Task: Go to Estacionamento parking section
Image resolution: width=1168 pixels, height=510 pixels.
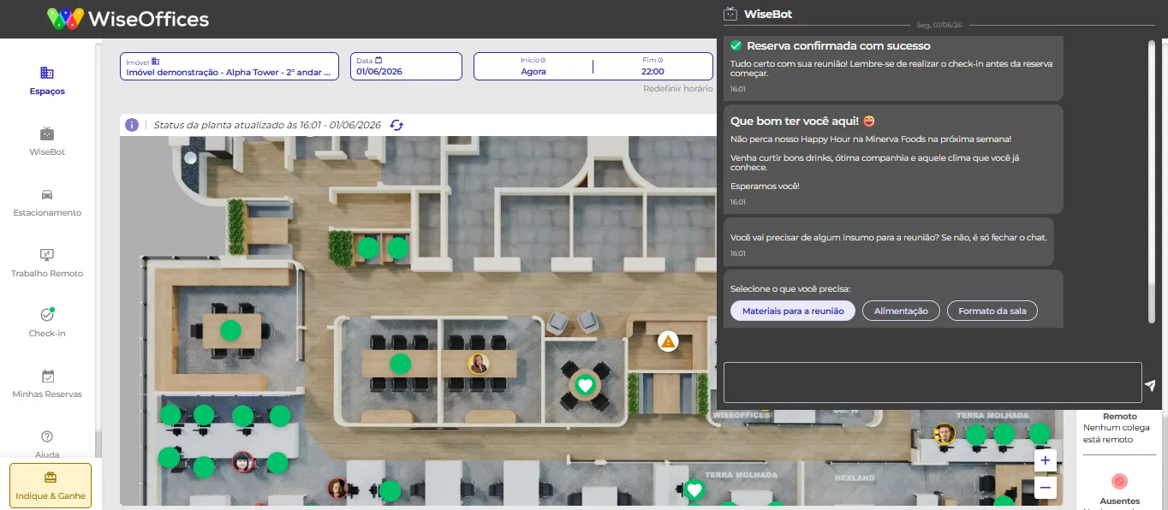Action: coord(47,202)
